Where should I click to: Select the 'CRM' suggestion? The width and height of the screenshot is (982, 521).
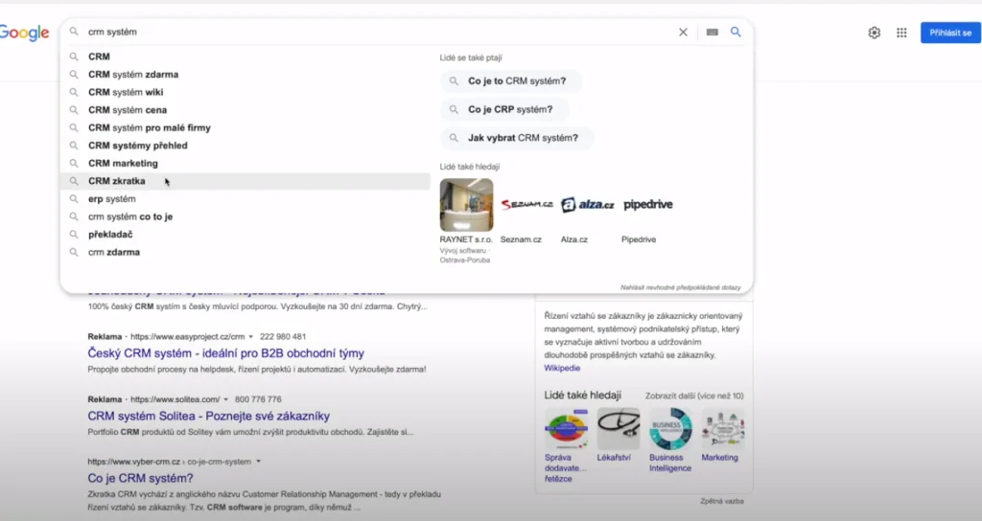coord(245,57)
